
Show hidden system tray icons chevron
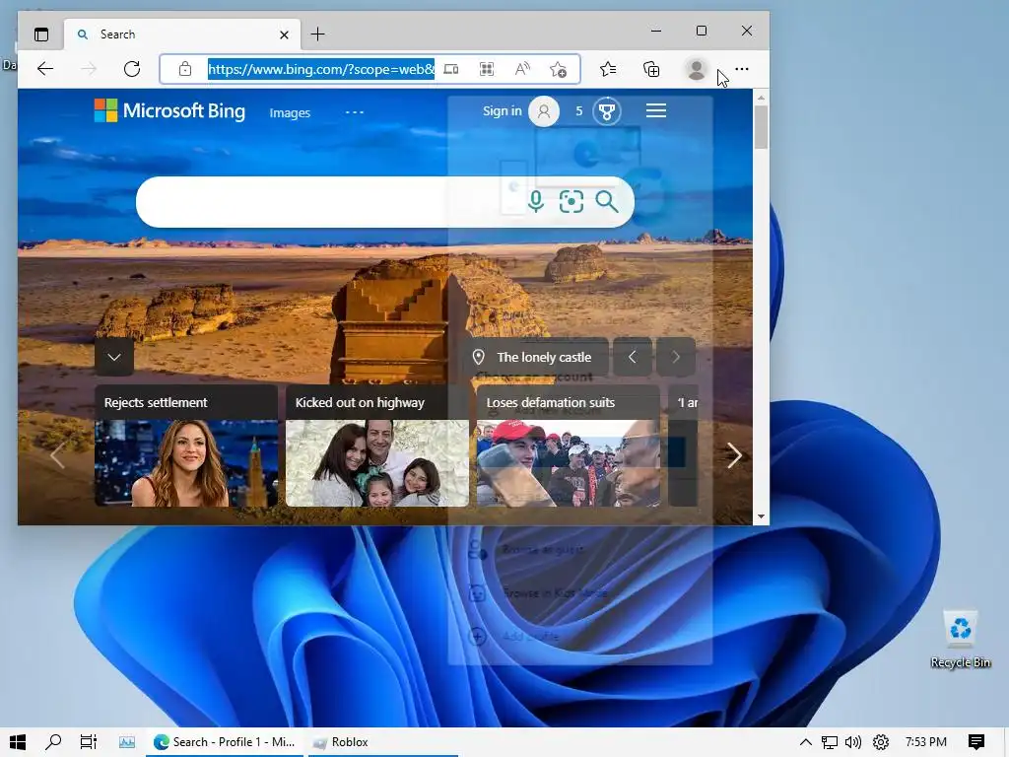[x=805, y=742]
